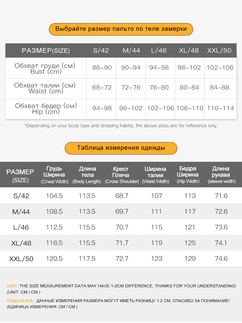The width and height of the screenshot is (242, 323).
Task: Click the orange "Выбрайте размер пальто" banner
Action: coord(121,29)
